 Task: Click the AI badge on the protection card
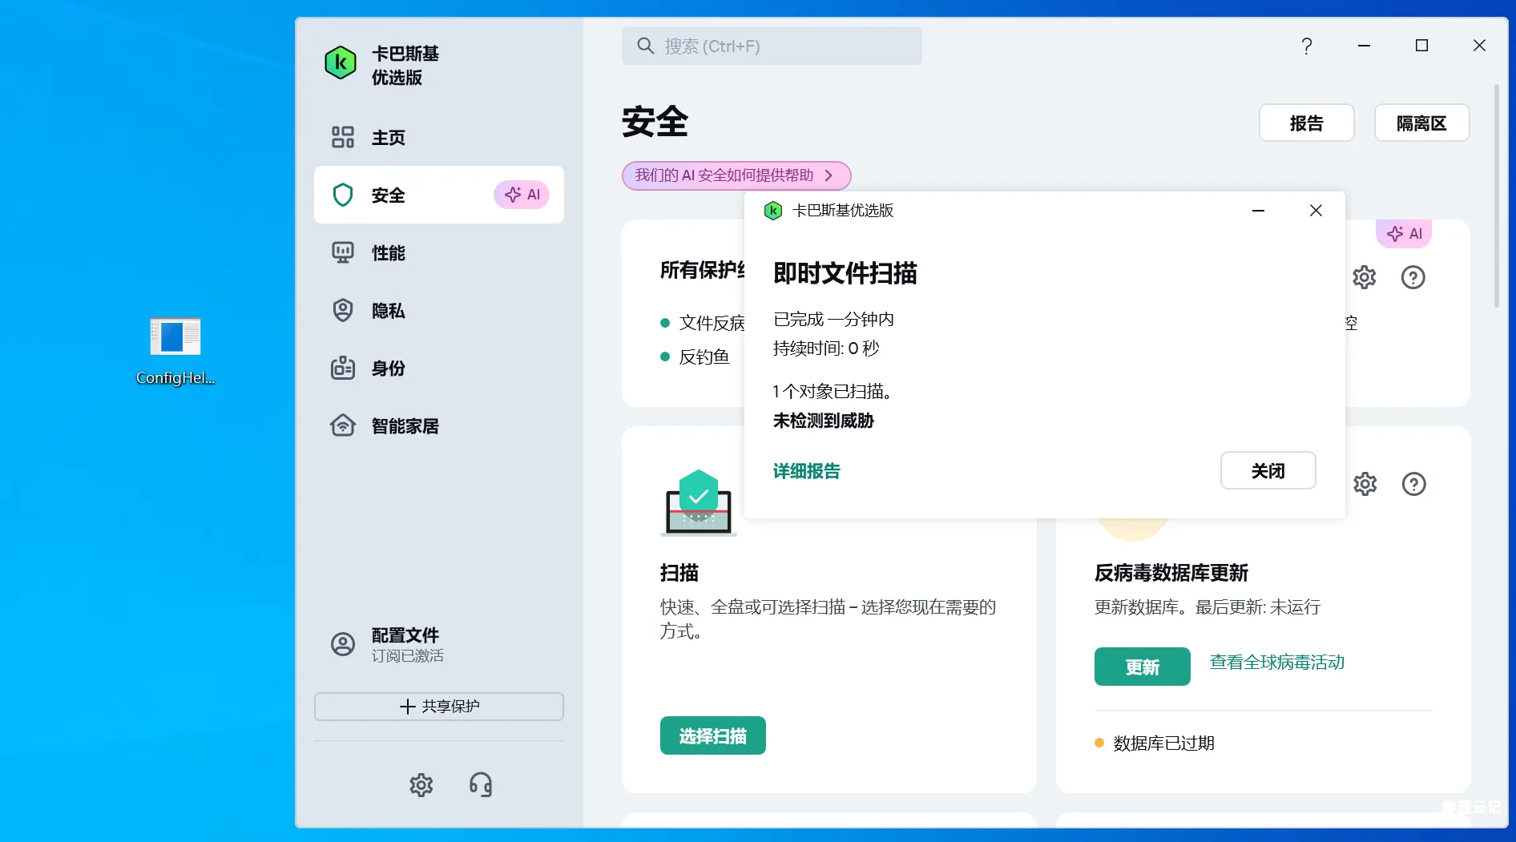1404,233
